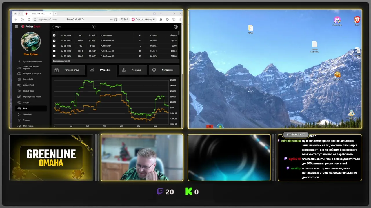This screenshot has height=208, width=371.
Task: Select Mystery Battle Royale in sidebar
Action: [31, 97]
